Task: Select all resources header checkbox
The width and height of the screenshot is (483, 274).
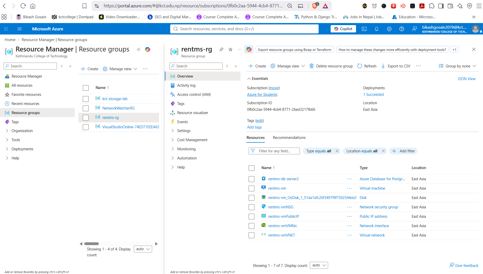Action: pyautogui.click(x=251, y=168)
